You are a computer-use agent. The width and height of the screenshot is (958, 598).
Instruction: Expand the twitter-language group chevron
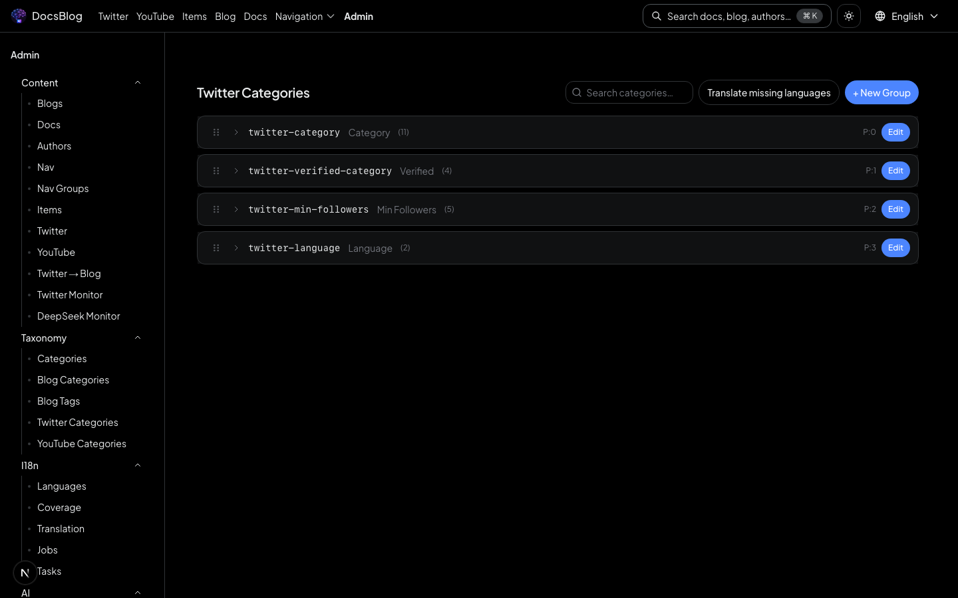coord(236,248)
